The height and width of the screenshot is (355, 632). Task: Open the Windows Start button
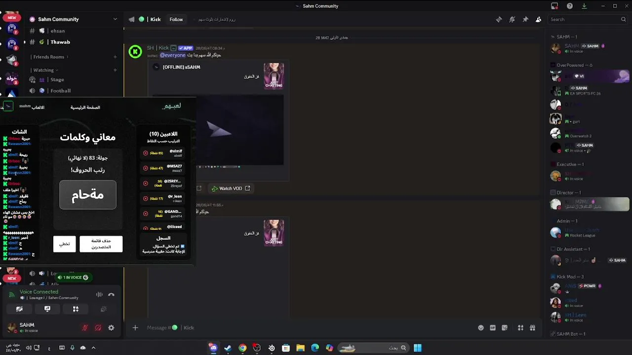click(x=418, y=348)
